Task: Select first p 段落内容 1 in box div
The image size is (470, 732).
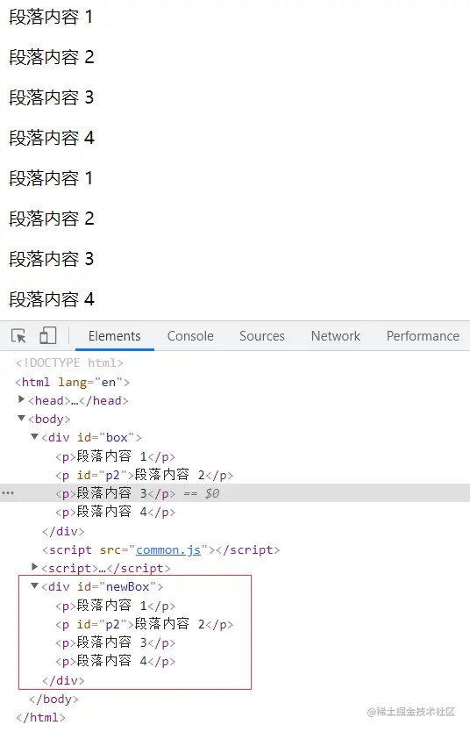Action: click(115, 456)
